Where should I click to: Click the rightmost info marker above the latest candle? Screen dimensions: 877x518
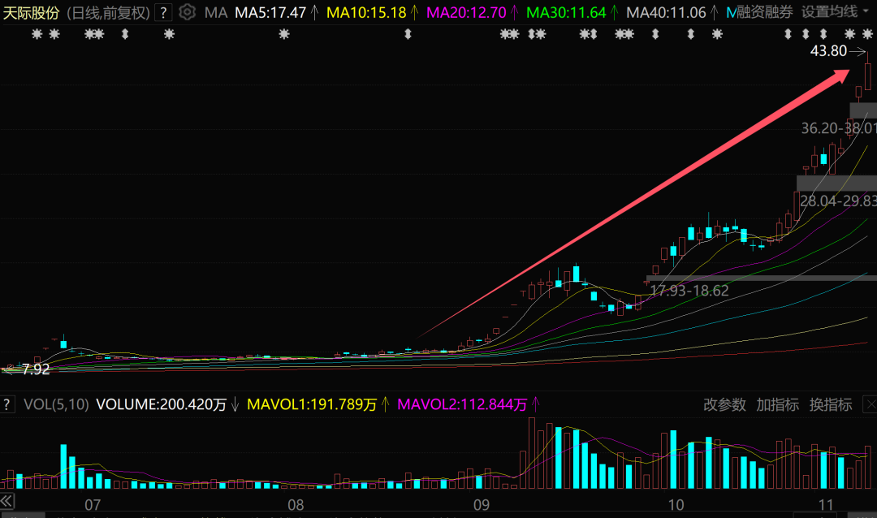pyautogui.click(x=868, y=34)
